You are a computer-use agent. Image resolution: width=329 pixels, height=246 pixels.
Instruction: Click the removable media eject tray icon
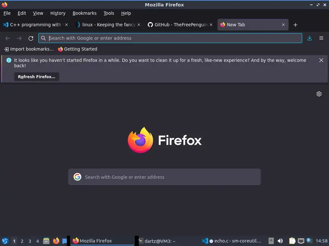tap(271, 241)
